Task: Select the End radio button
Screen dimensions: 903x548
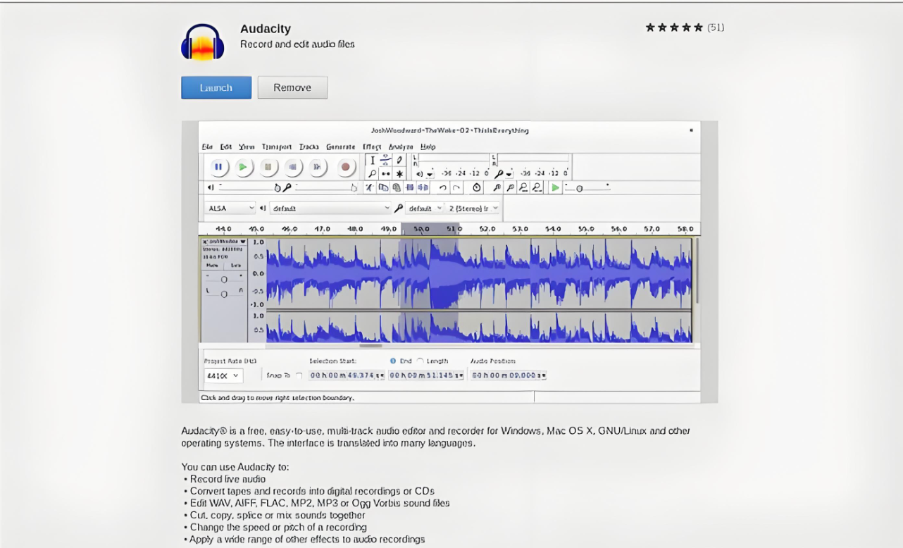Action: (393, 361)
